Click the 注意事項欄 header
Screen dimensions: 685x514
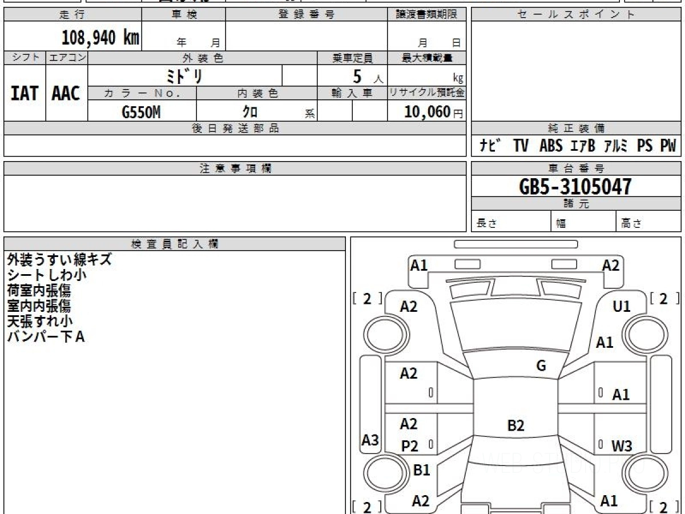235,168
